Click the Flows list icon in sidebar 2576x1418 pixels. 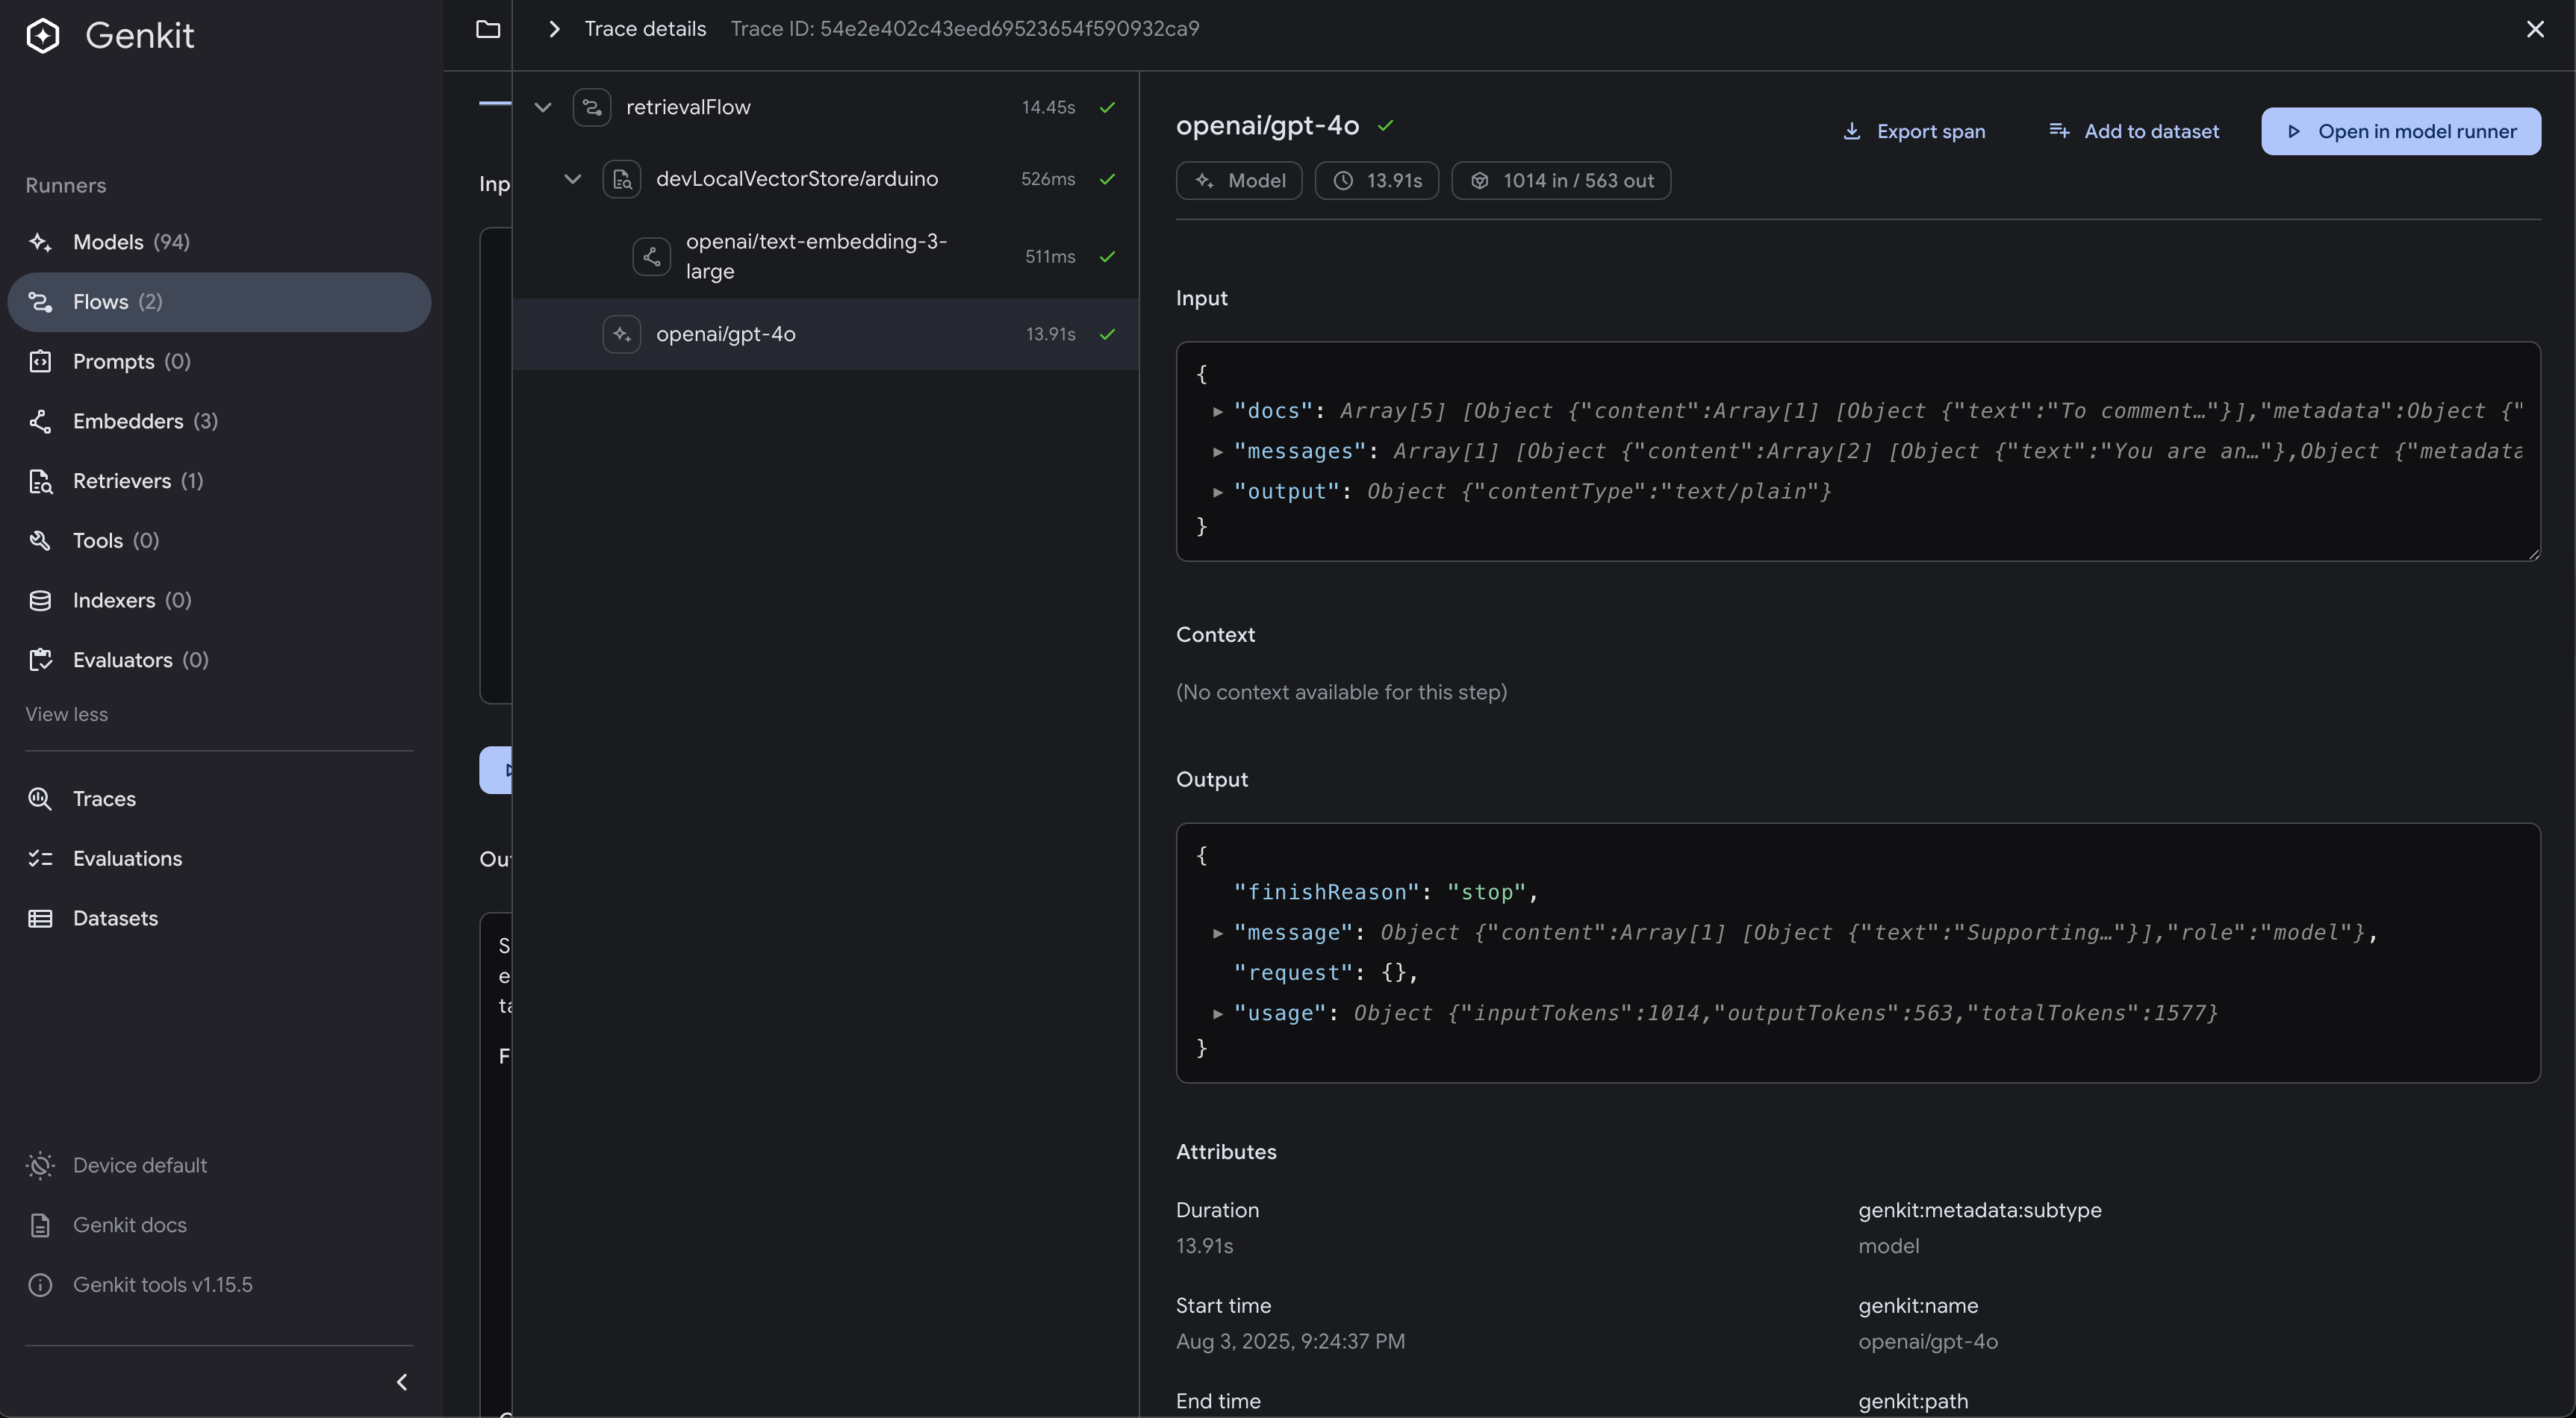(x=40, y=302)
